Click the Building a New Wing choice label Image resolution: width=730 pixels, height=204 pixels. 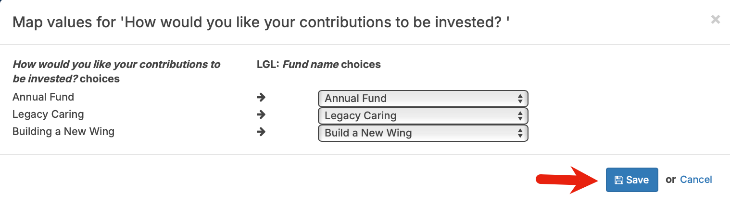click(x=63, y=132)
